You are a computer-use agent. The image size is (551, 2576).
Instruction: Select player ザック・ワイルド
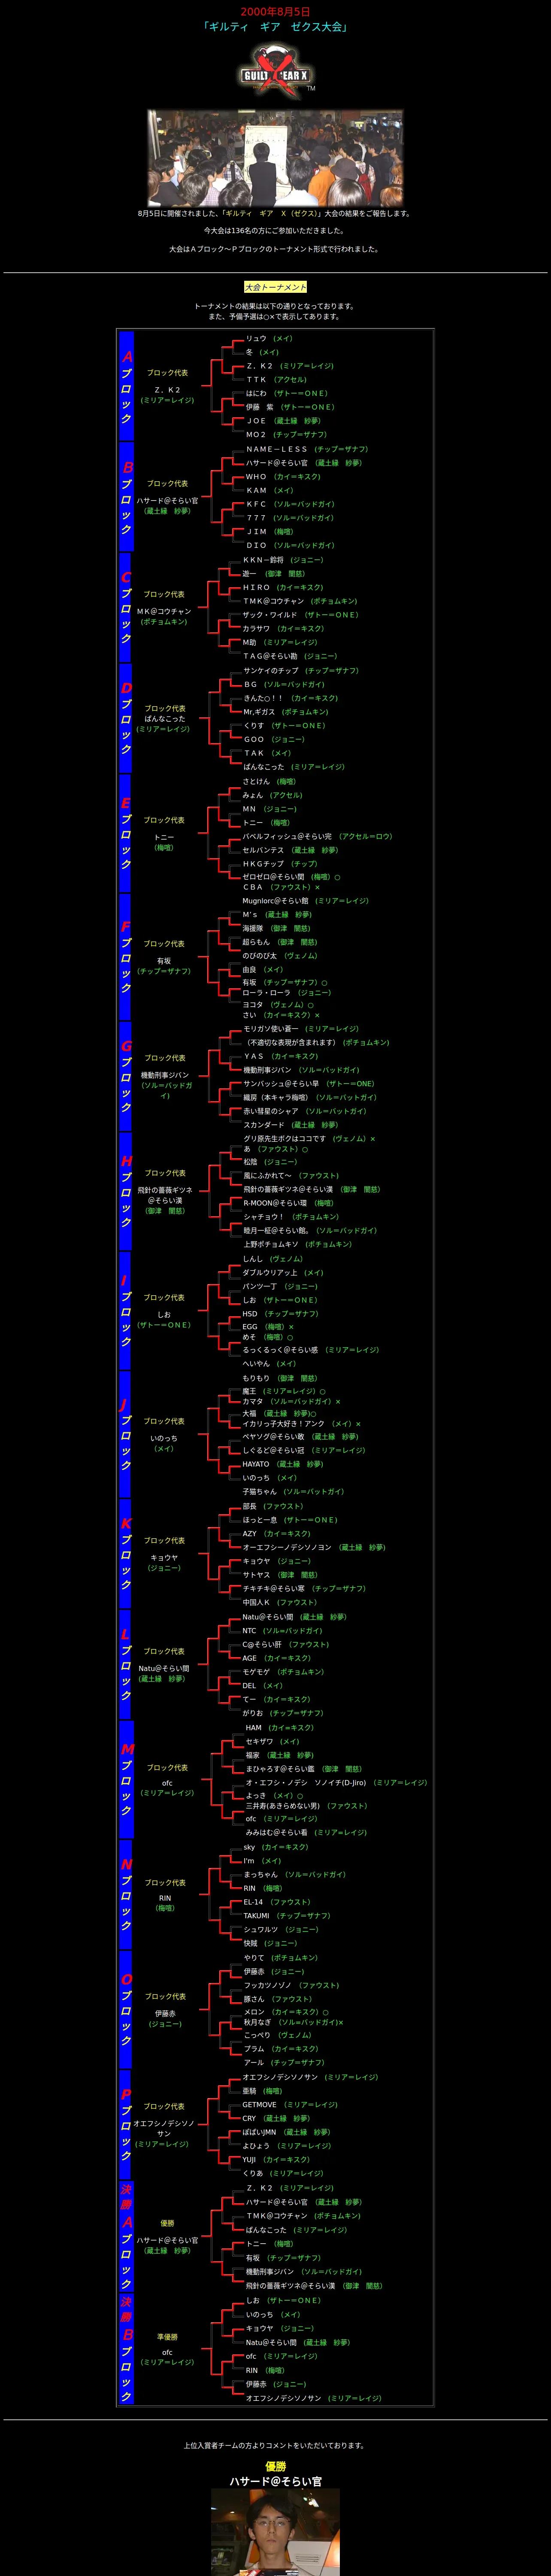[269, 615]
